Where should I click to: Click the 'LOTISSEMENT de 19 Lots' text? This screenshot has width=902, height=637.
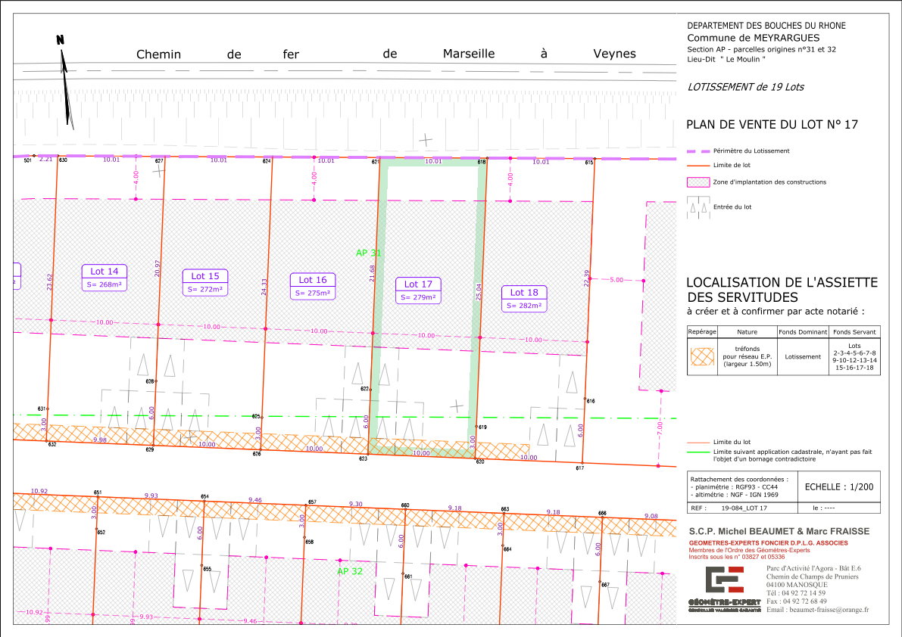coord(745,87)
